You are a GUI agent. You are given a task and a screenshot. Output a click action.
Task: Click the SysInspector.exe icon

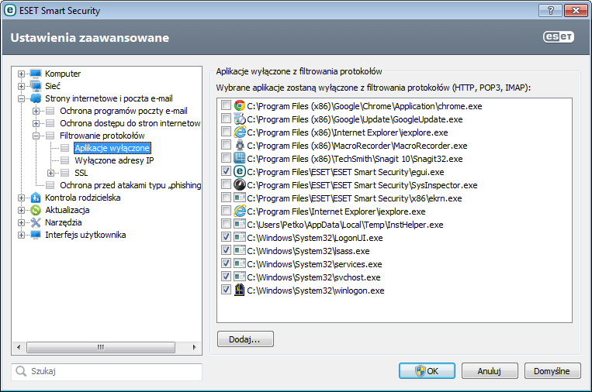tap(240, 185)
